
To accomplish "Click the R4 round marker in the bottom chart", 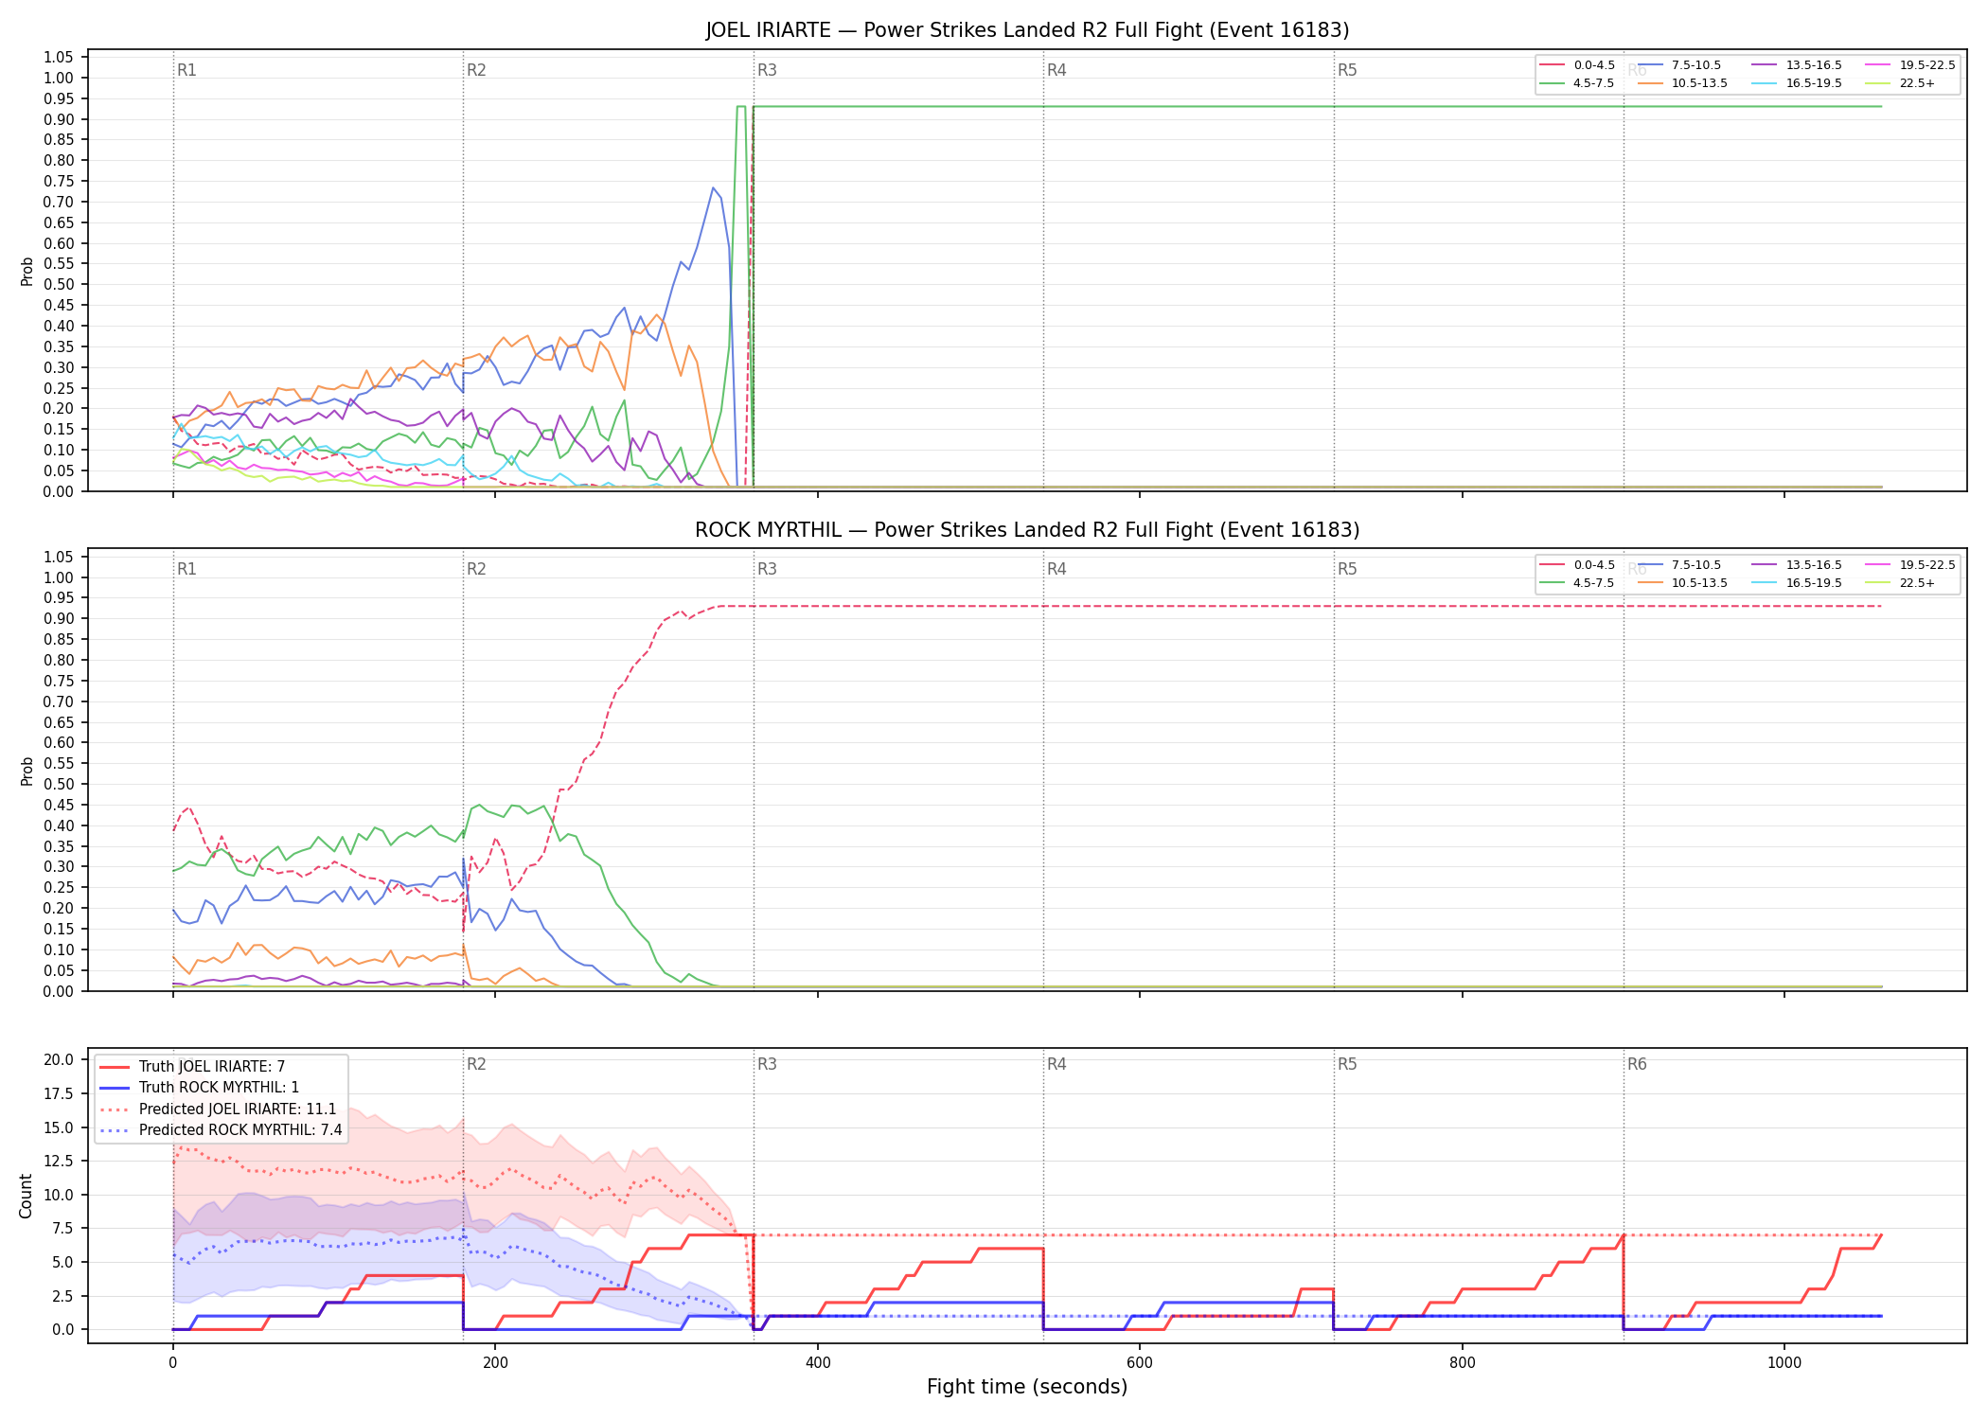I will (1056, 1064).
